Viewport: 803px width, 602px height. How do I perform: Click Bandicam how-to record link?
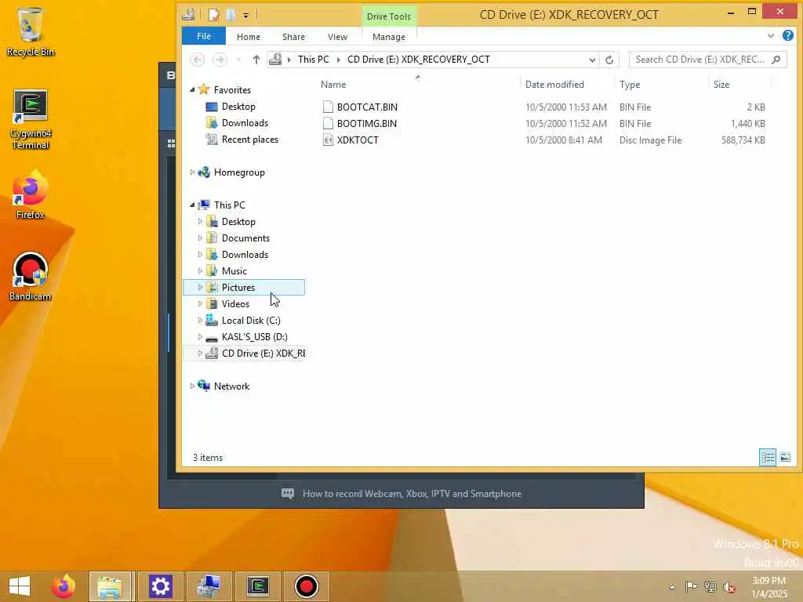point(412,494)
